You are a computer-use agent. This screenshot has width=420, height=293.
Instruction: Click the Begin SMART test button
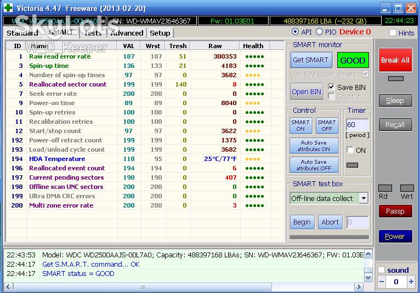point(302,222)
